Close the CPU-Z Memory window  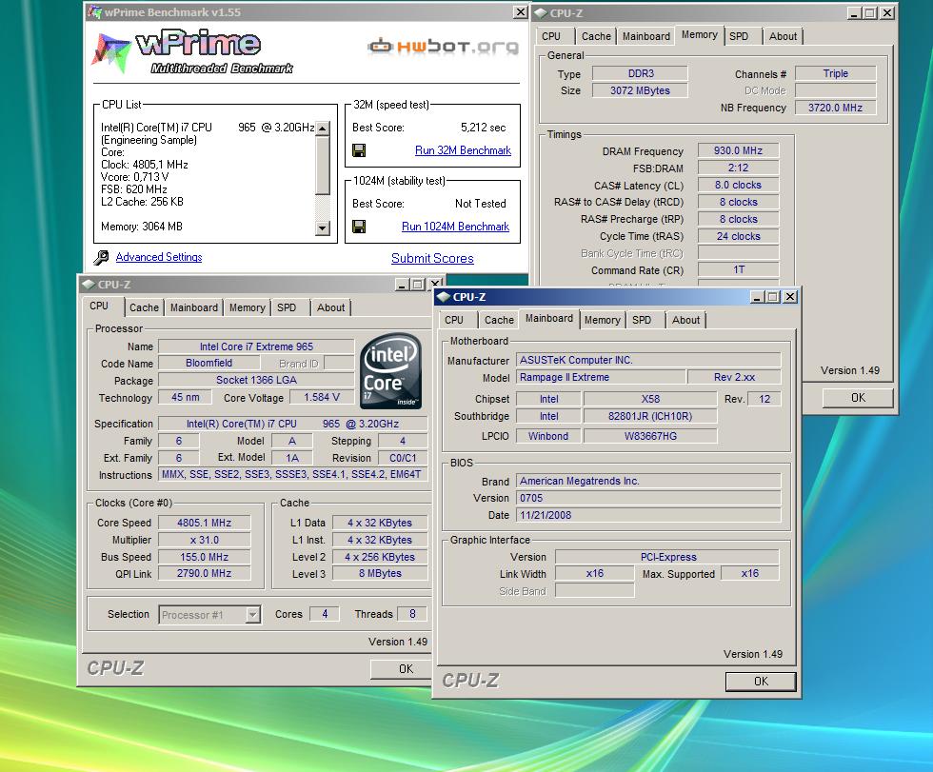coord(886,13)
